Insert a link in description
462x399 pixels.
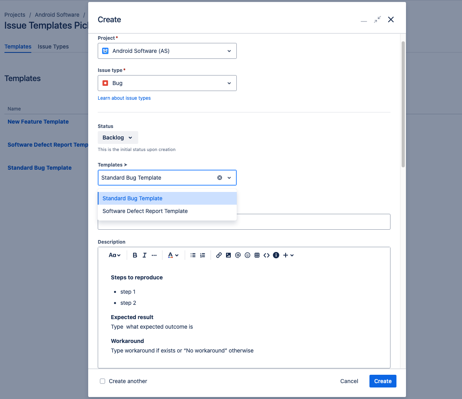pos(218,255)
